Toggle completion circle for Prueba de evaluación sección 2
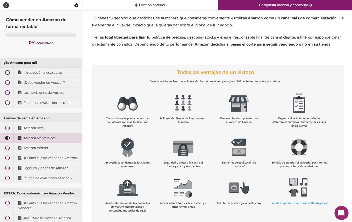The height and width of the screenshot is (222, 352). [7, 178]
